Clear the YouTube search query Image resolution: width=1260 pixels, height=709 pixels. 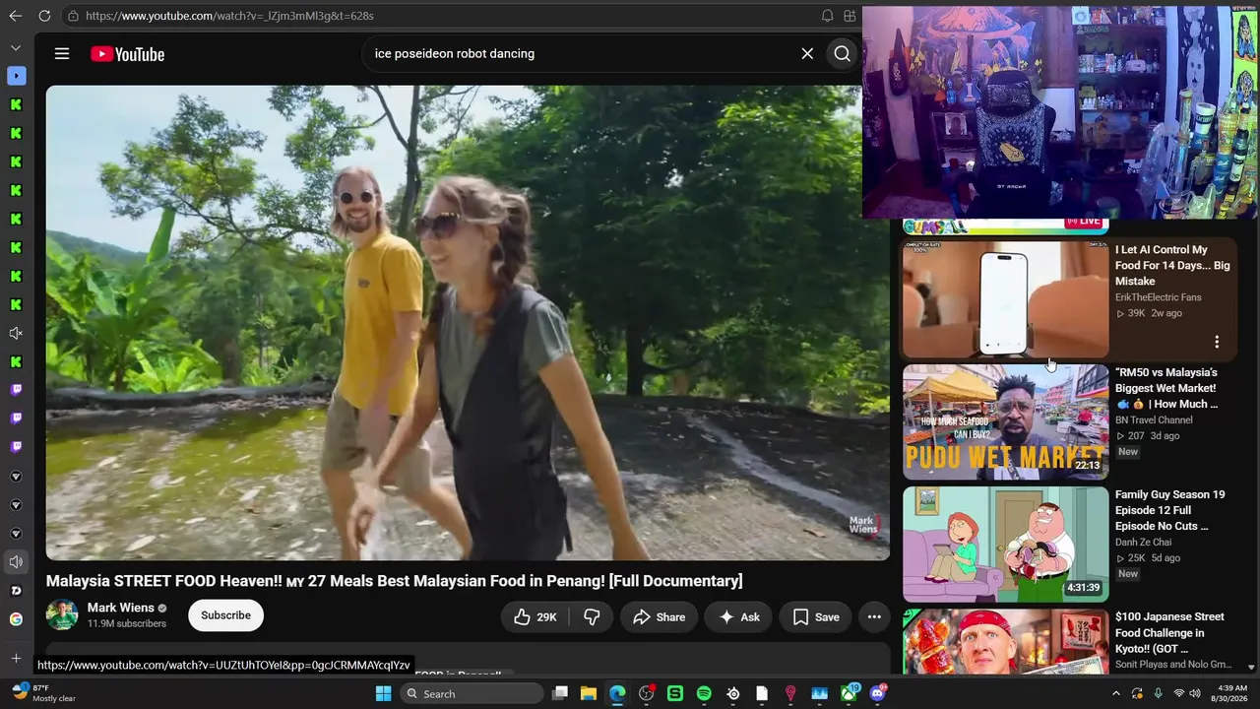[807, 54]
